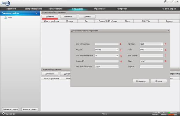Viewport: 180px width, 116px height.
Task: Click the shield hint icon in status bar
Action: coord(3,114)
